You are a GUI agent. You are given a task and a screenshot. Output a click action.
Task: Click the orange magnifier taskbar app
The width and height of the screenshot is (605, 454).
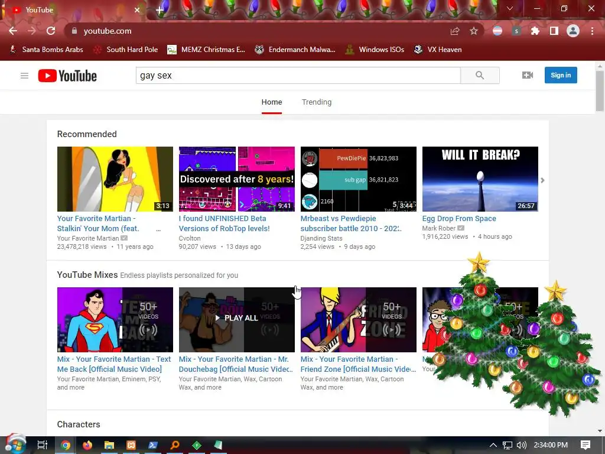175,445
